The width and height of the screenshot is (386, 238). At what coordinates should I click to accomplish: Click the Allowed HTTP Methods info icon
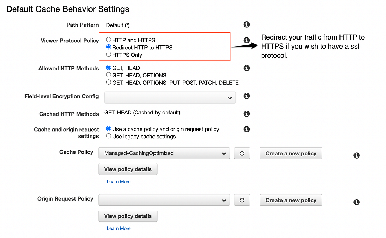tap(246, 68)
